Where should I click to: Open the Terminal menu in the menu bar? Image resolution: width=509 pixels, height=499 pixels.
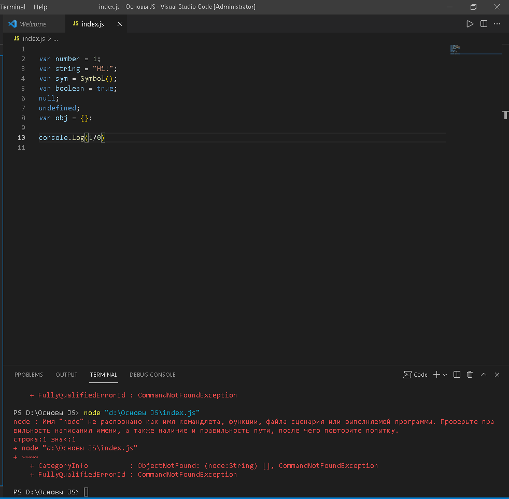click(x=13, y=7)
